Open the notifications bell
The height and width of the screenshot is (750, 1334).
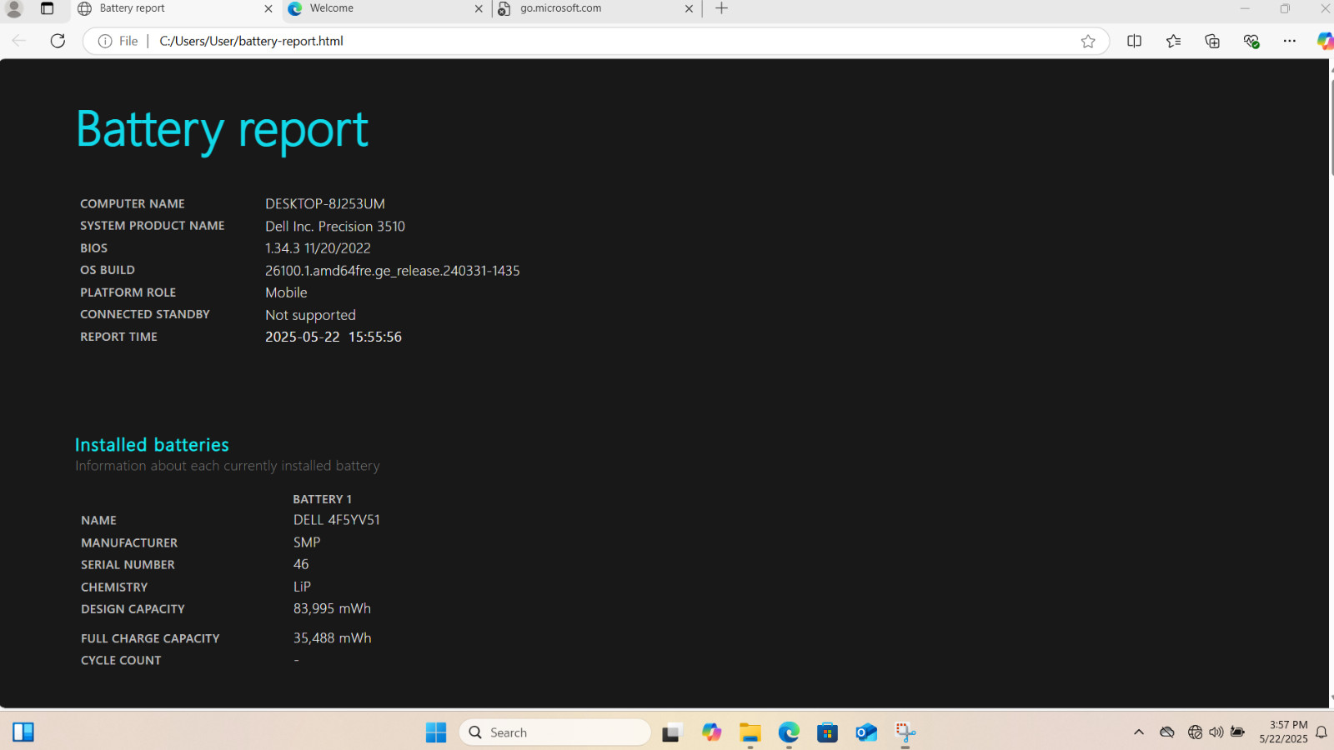(1321, 732)
